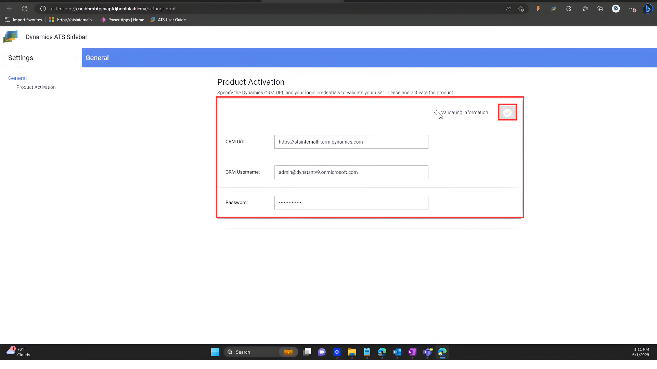Click the 'Specify the Dynamics CRM URL' description

pos(336,93)
